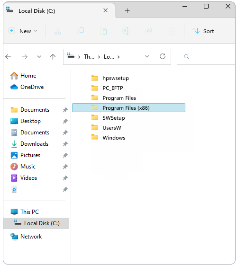237x265 pixels.
Task: Unpin Pictures using its pin icon
Action: pos(65,155)
